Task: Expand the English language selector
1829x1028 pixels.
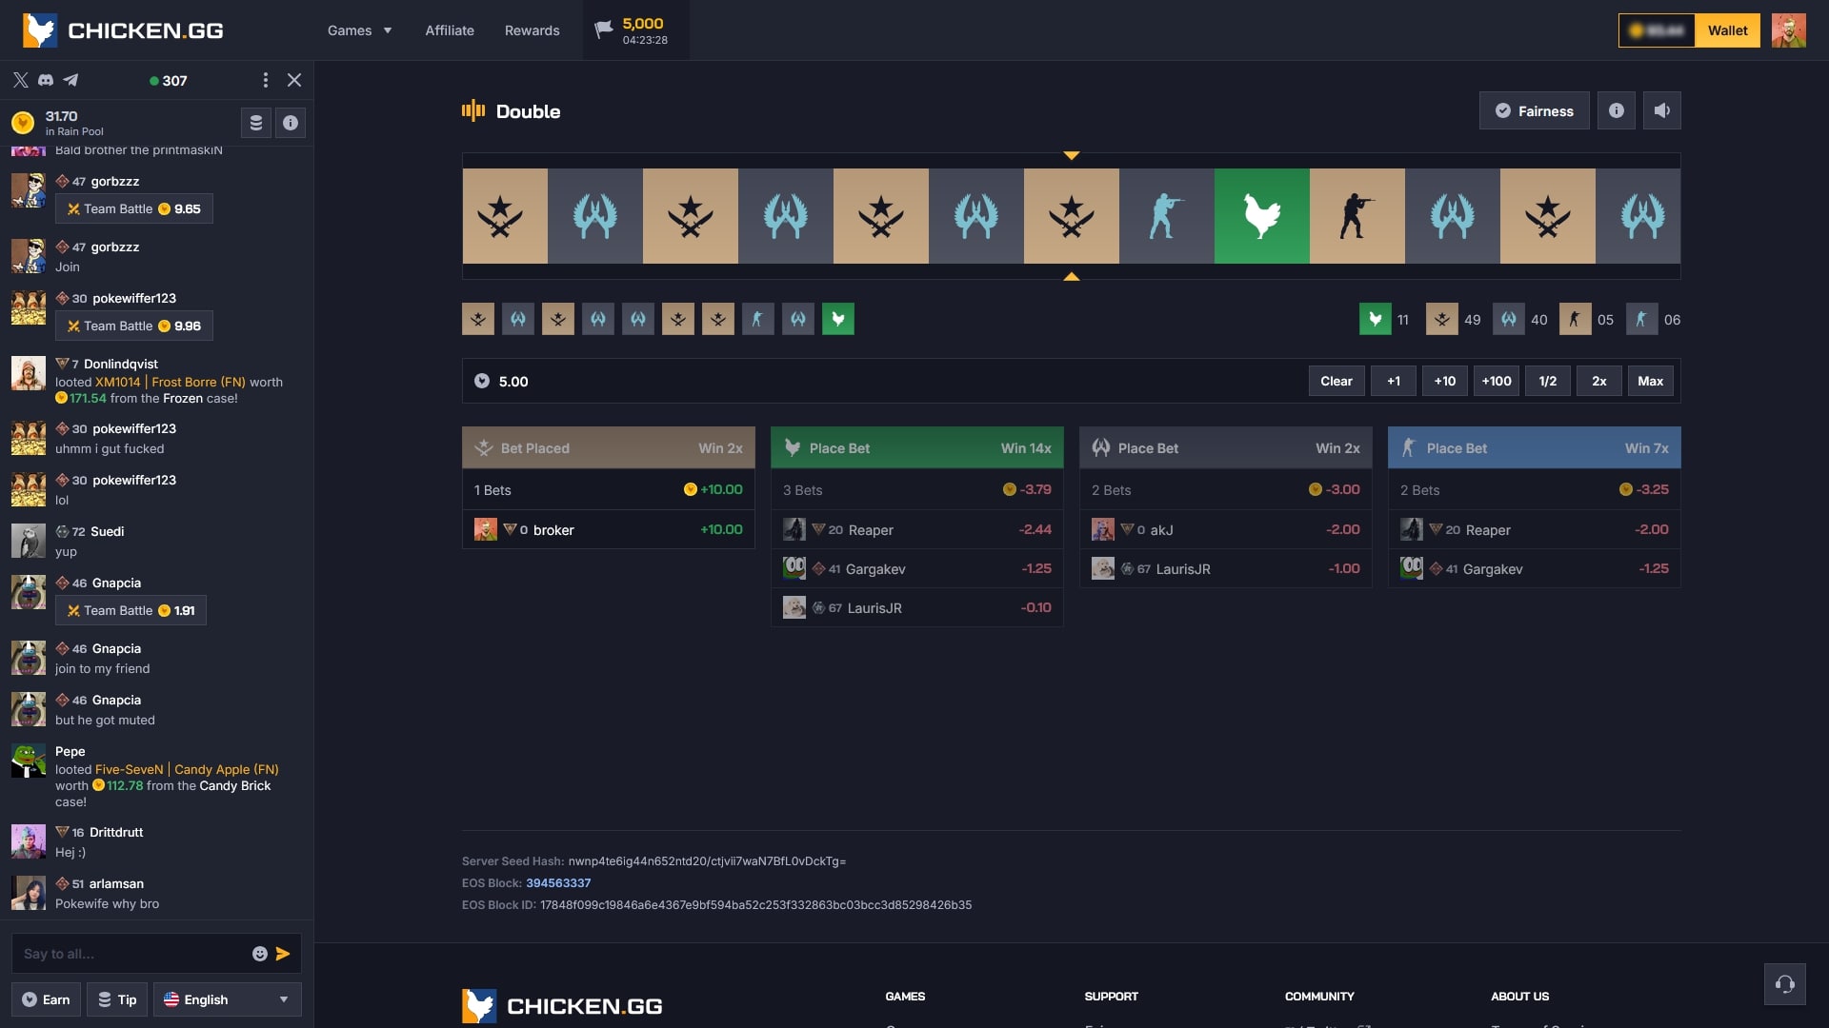Action: pos(227,999)
